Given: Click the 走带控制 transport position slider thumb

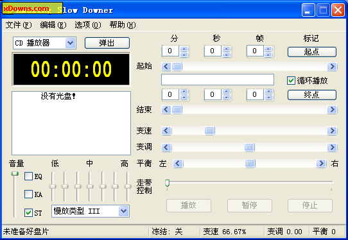Looking at the screenshot, I should [x=168, y=183].
